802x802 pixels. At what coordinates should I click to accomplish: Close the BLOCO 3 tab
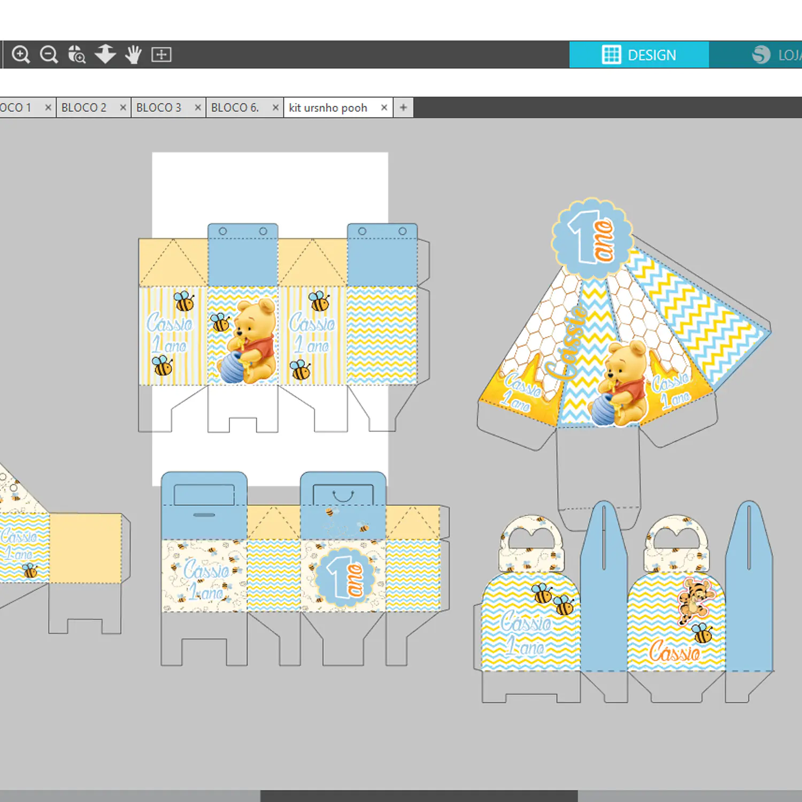[198, 107]
